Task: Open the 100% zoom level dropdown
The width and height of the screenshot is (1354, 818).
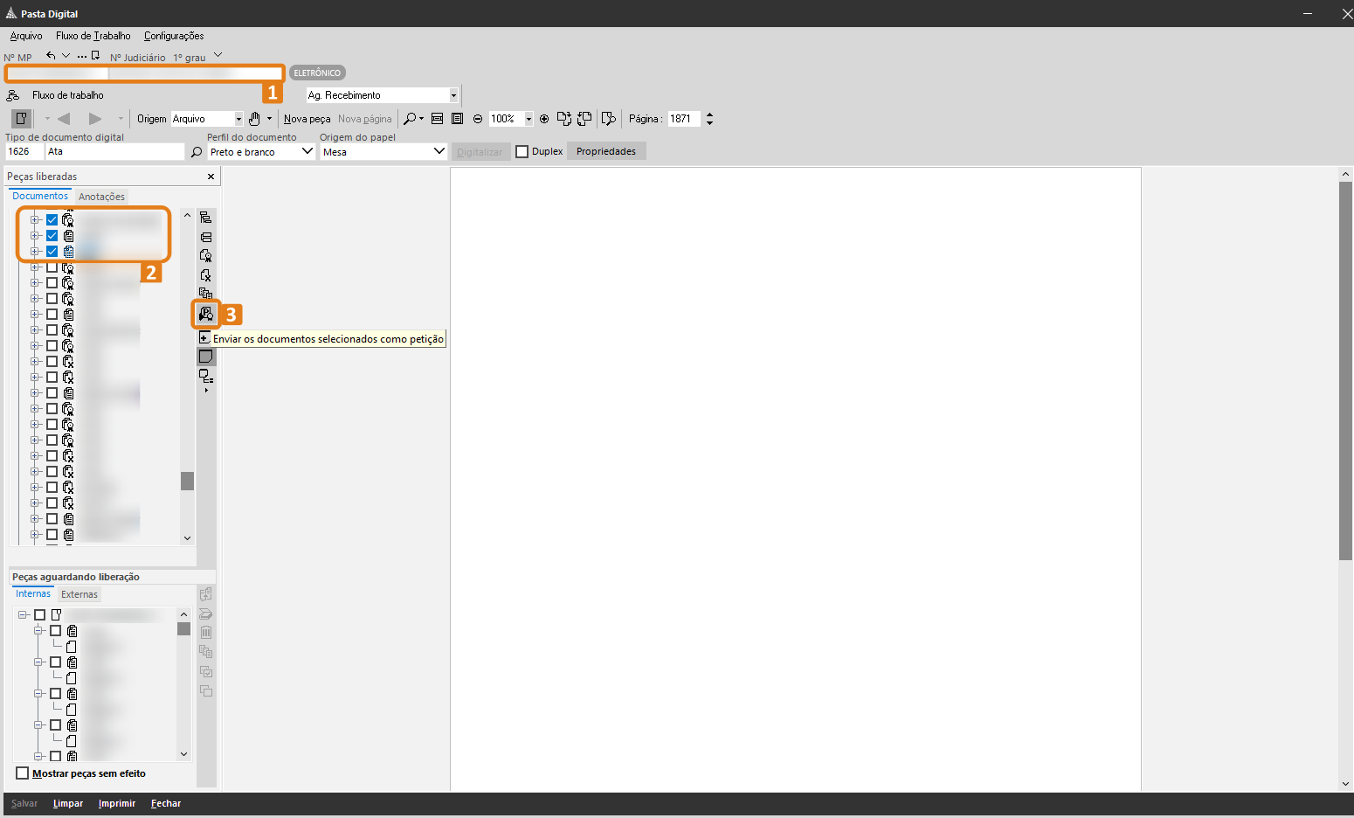Action: (528, 119)
